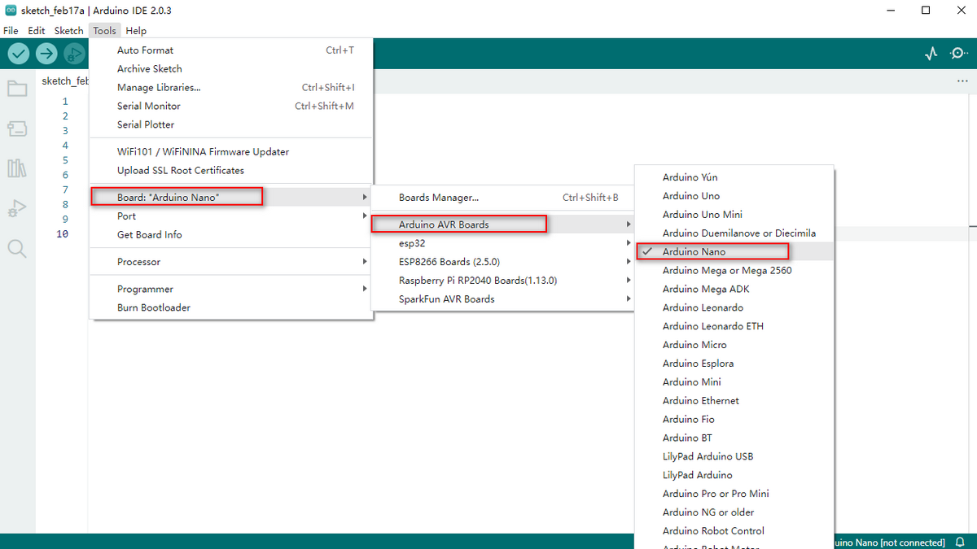Screen dimensions: 977x549
Task: Expand the Programmer submenu
Action: tap(231, 289)
